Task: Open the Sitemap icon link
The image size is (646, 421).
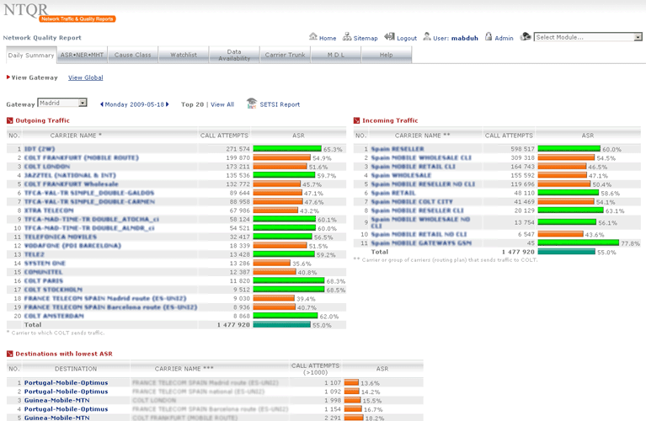Action: coord(348,37)
